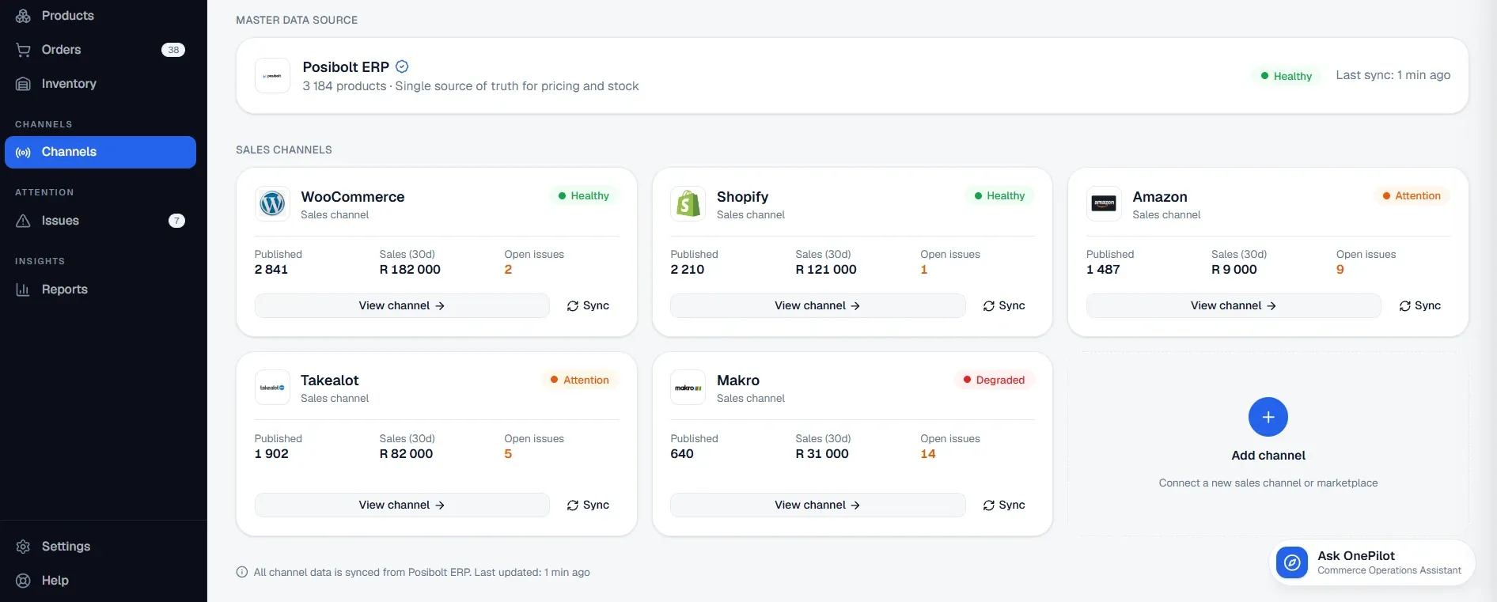1497x602 pixels.
Task: Click the Takealot logo icon
Action: click(272, 388)
